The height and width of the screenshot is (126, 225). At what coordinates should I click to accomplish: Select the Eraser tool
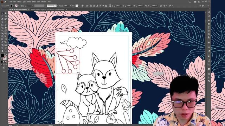tap(6, 28)
